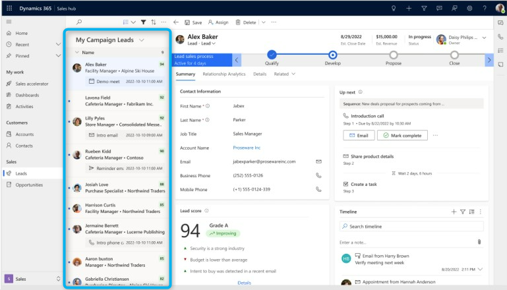Click the Up next info icon
This screenshot has height=290, width=507.
pyautogui.click(x=361, y=92)
